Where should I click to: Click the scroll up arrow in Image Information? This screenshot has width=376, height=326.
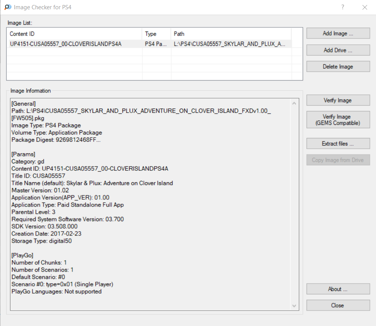(294, 104)
